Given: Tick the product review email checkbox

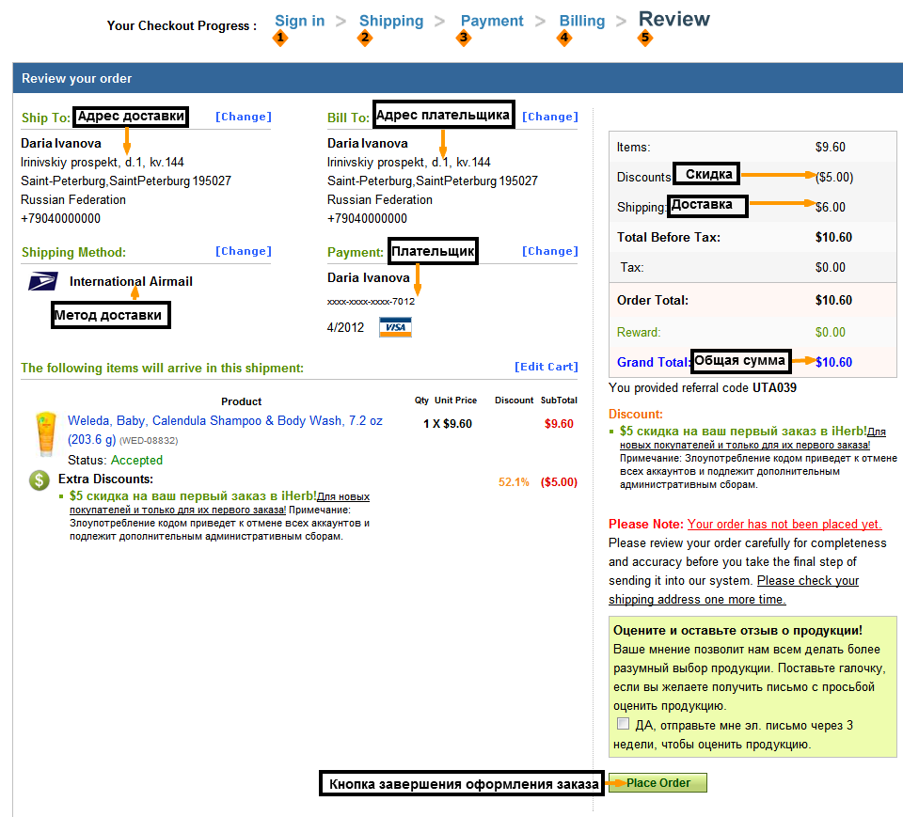Looking at the screenshot, I should click(623, 723).
